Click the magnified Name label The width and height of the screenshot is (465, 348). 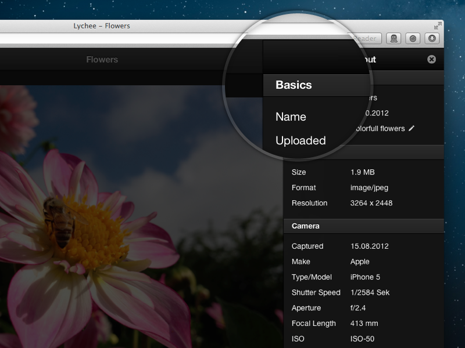pos(291,117)
